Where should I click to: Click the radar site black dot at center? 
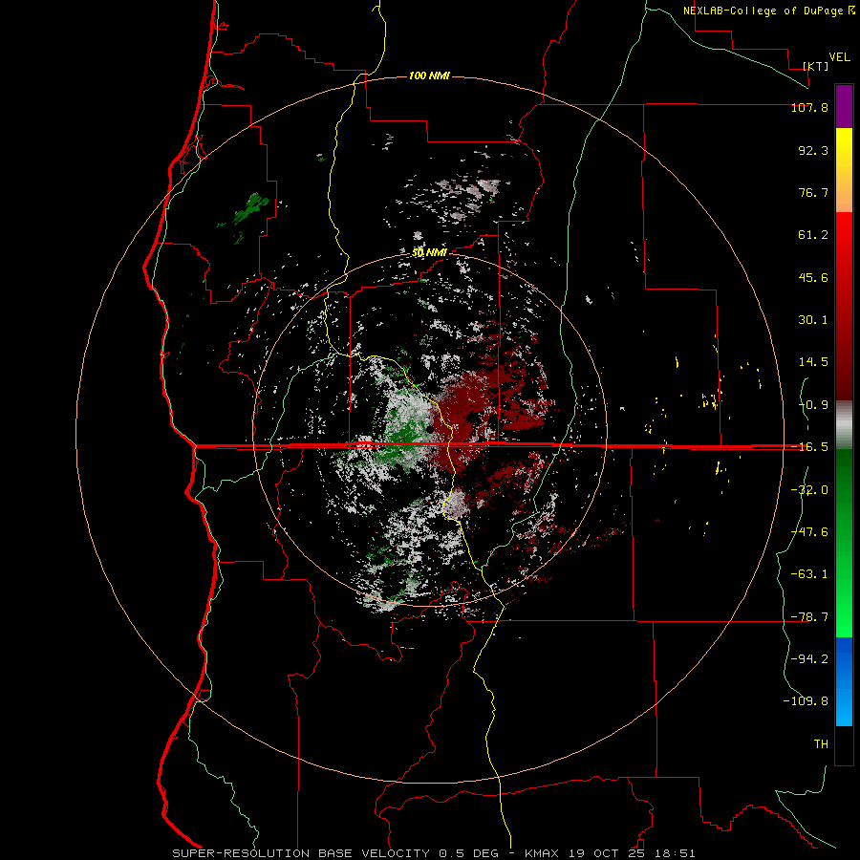431,429
